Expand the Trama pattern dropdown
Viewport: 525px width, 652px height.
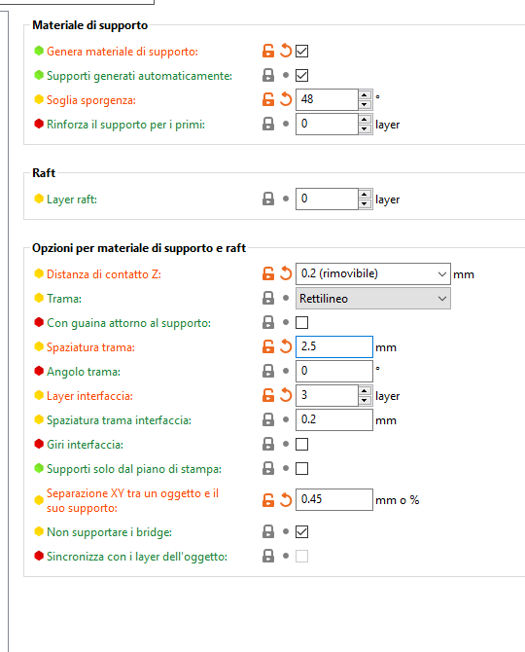click(x=373, y=298)
